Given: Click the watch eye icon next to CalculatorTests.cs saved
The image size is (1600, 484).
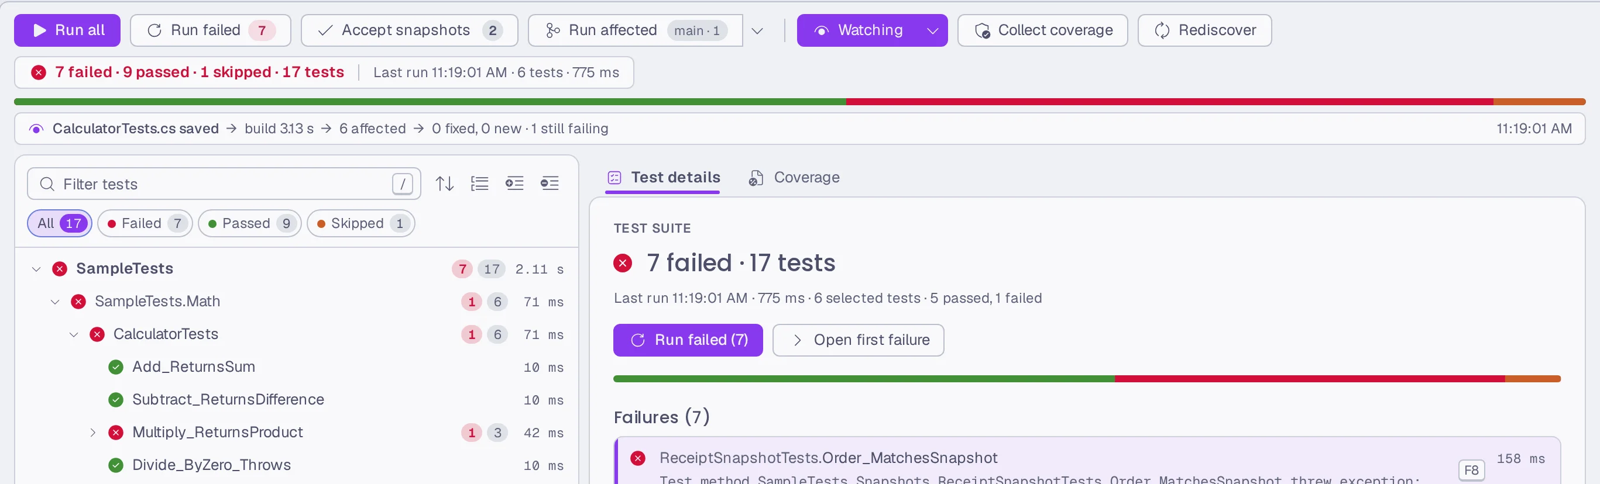Looking at the screenshot, I should [36, 129].
